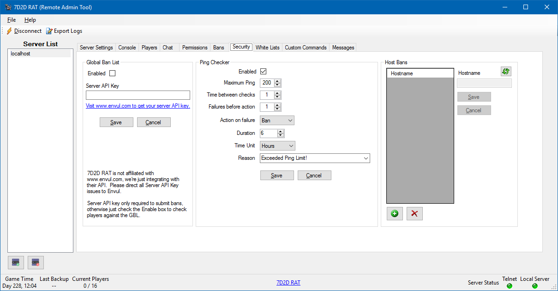Disconnect from the server
Screen dimensions: 558x291
[24, 31]
